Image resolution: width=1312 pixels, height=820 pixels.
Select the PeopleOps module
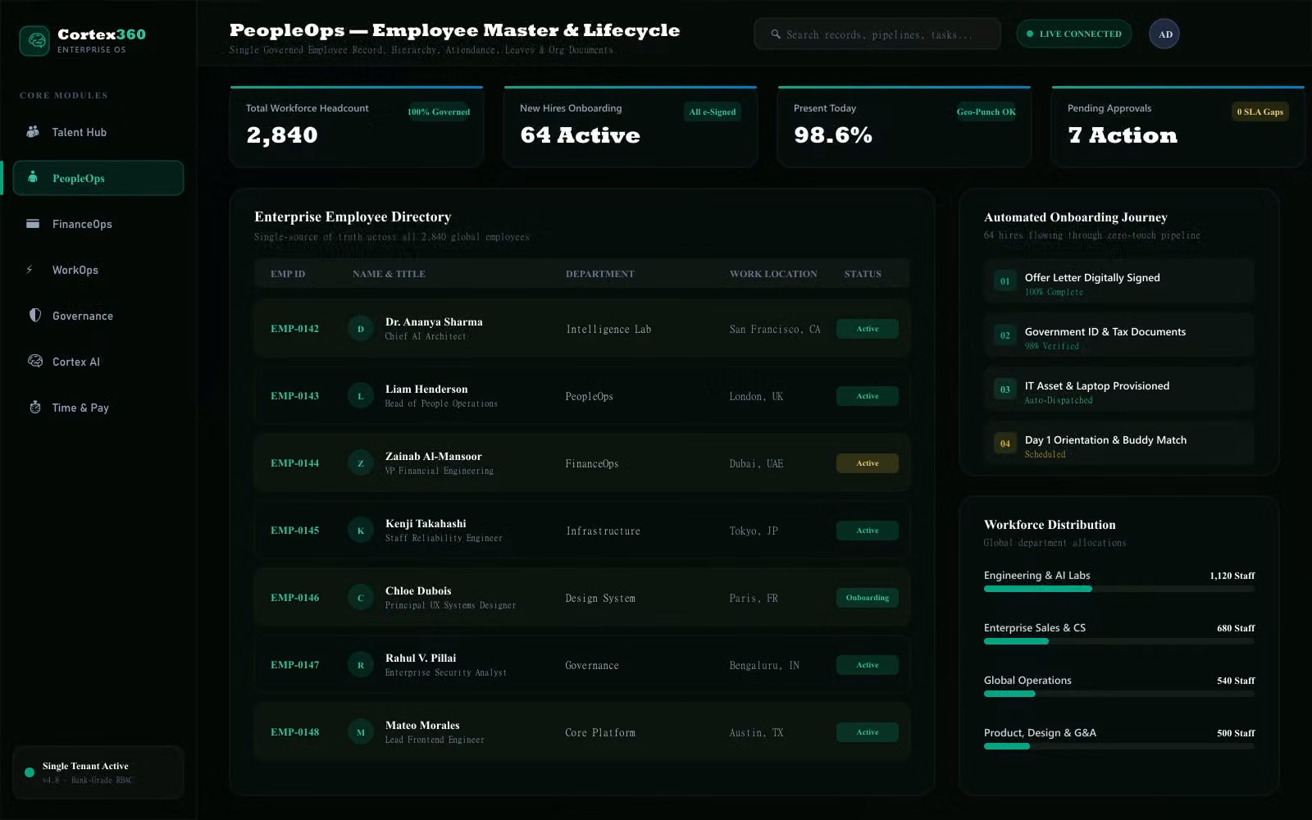tap(98, 178)
